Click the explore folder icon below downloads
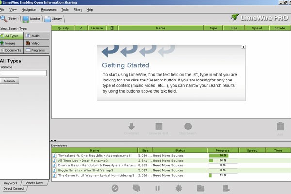Viewport: 291px width, 194px height. (201, 188)
